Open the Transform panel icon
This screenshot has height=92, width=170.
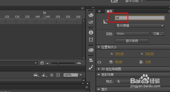click(x=91, y=39)
